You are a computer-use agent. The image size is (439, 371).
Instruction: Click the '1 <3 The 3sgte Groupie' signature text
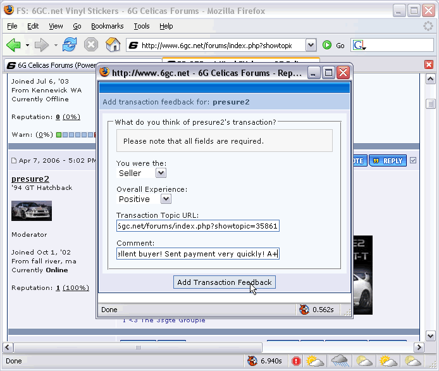click(164, 320)
